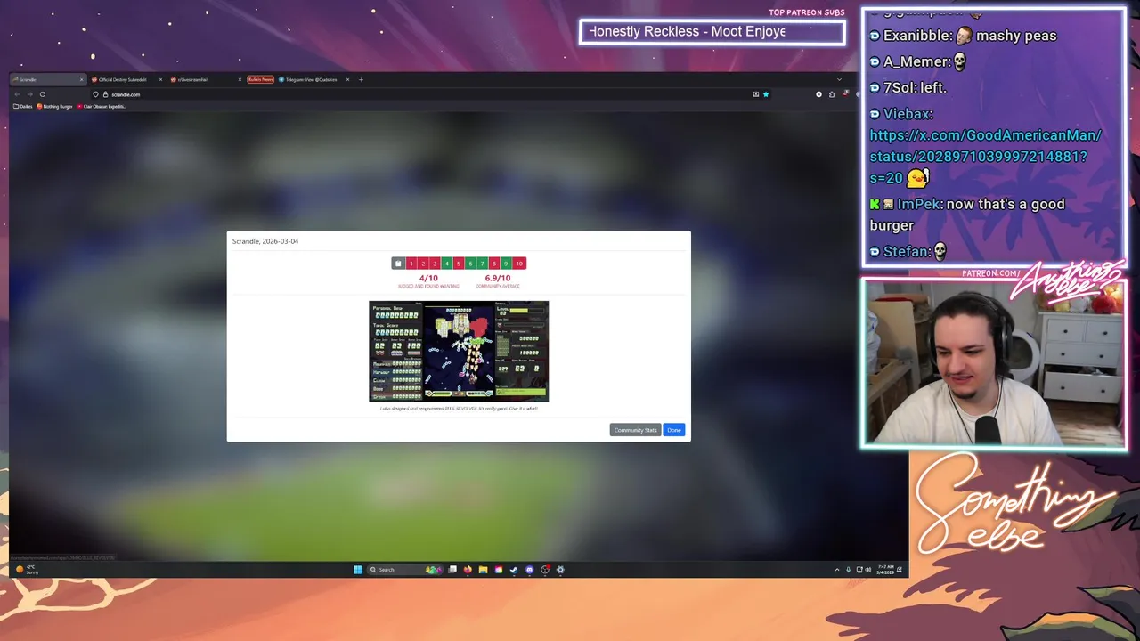Open the Windows Start menu
Viewport: 1140px width, 641px height.
[357, 570]
